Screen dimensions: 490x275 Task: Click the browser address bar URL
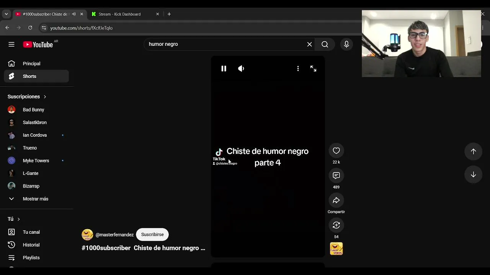coord(81,28)
